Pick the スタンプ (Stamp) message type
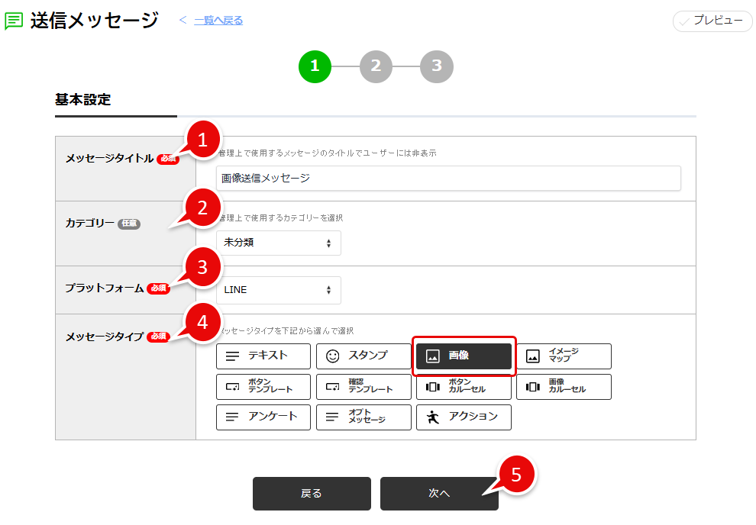 click(363, 356)
